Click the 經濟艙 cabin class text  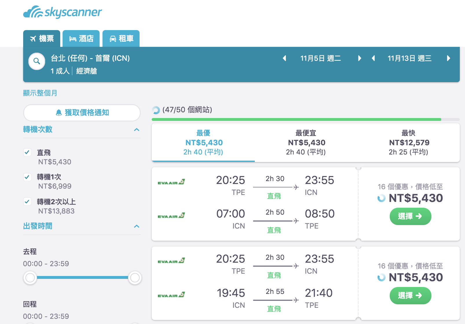(87, 71)
